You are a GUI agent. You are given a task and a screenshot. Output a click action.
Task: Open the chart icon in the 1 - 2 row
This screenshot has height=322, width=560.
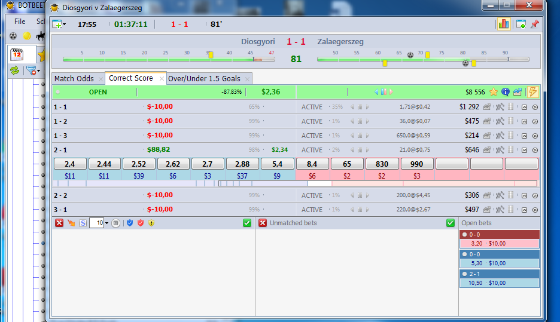[486, 121]
